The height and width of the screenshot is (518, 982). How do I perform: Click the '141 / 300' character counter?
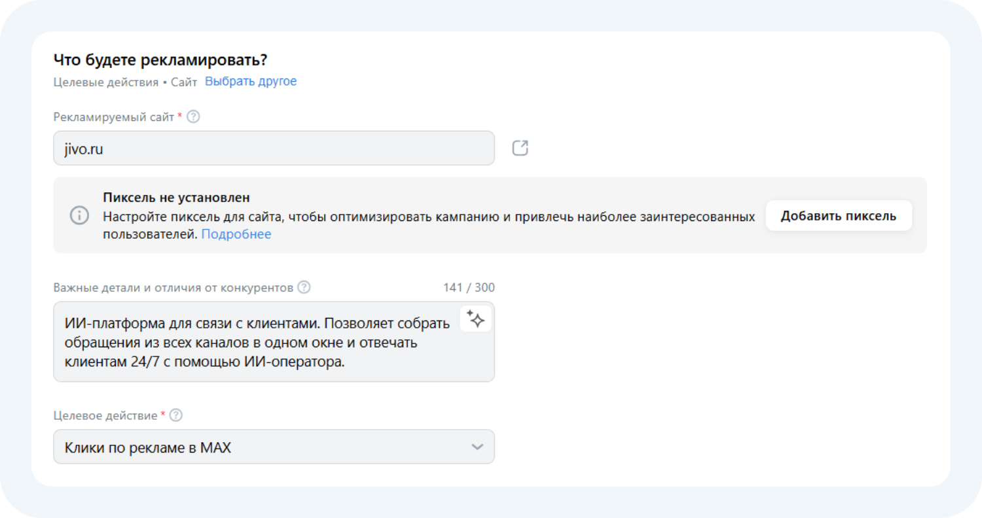[x=469, y=287]
